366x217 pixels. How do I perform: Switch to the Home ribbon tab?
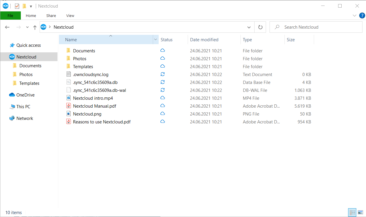(x=31, y=15)
